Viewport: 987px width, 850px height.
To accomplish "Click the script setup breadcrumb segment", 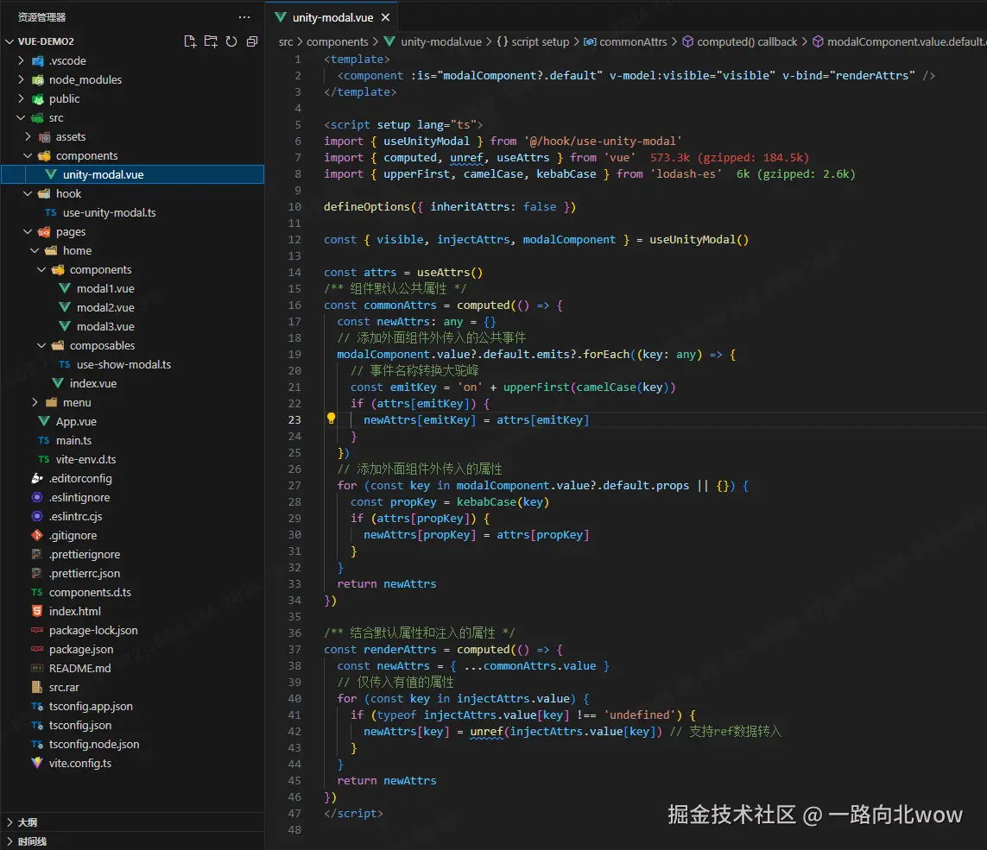I will click(x=533, y=41).
